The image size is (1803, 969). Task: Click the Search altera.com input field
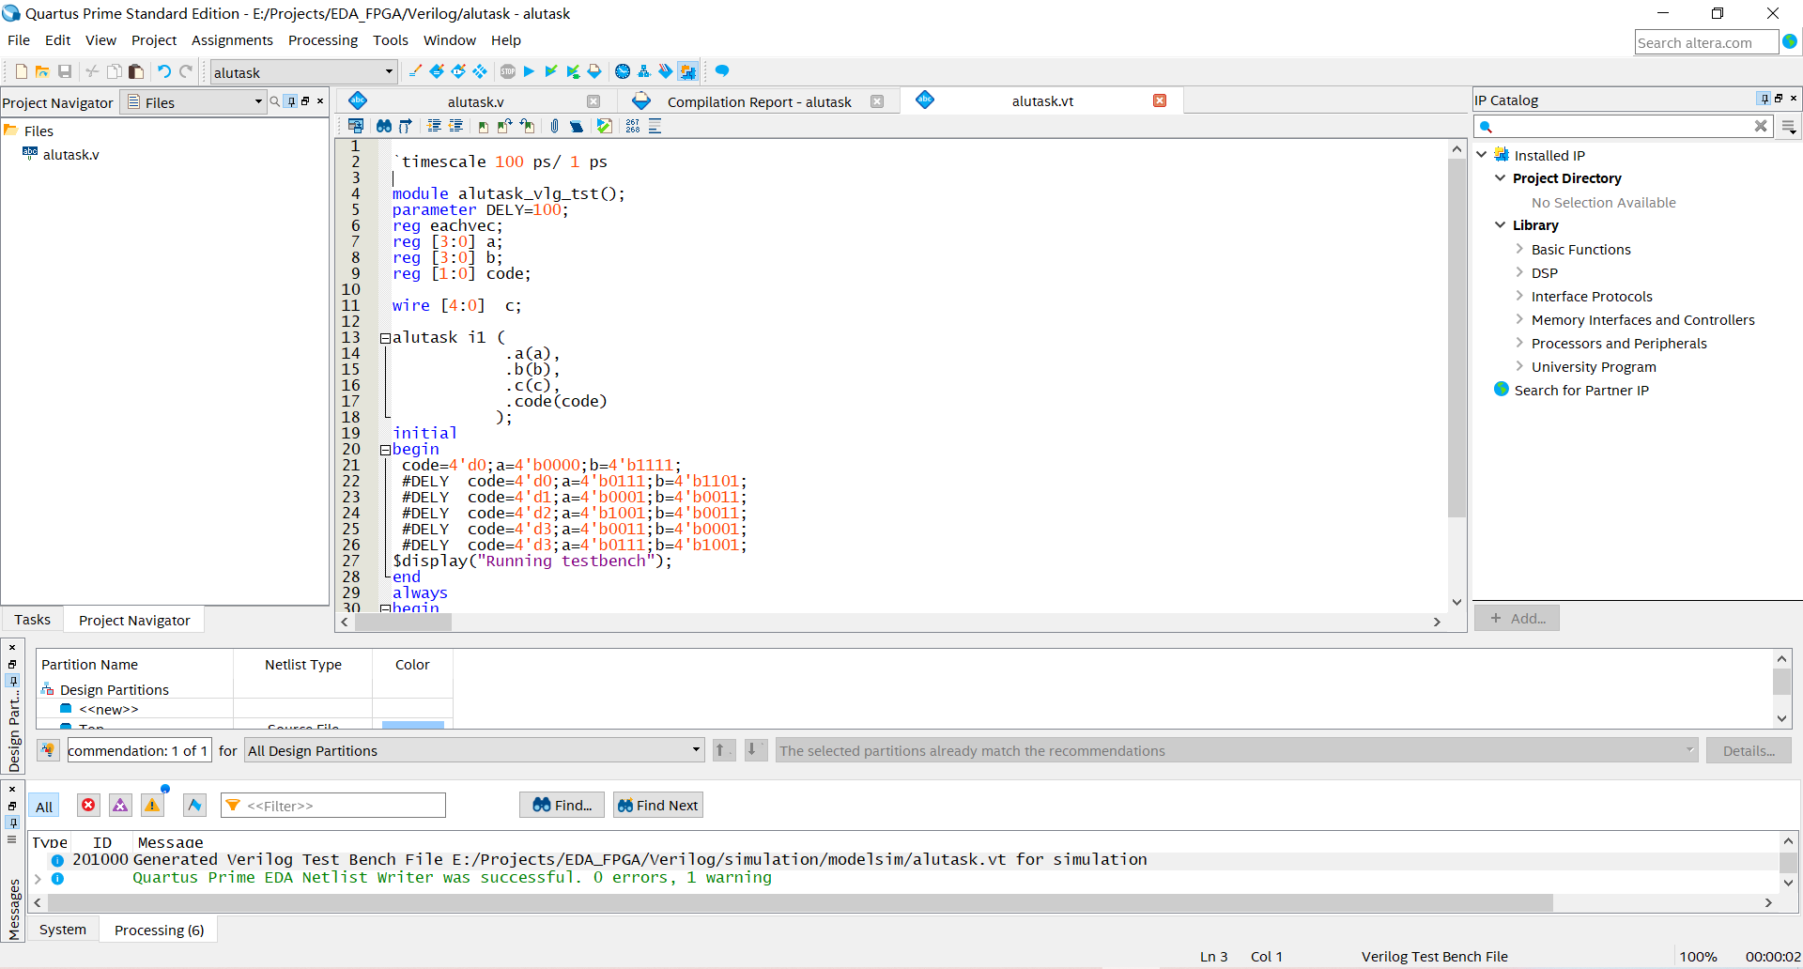[1704, 41]
